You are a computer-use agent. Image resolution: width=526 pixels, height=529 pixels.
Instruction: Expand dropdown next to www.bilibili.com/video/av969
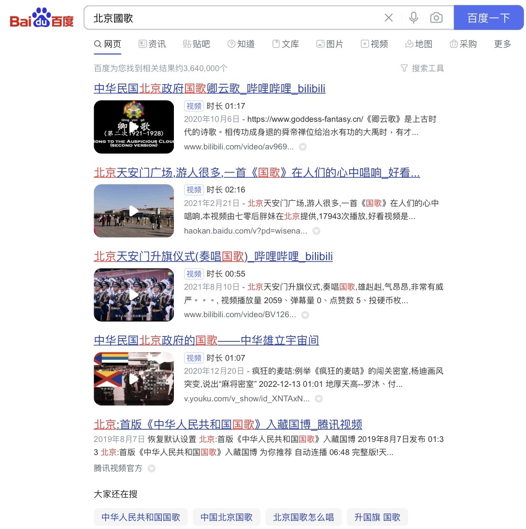pos(303,147)
